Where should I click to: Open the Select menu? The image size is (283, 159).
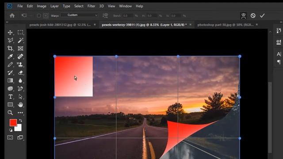[x=79, y=6]
